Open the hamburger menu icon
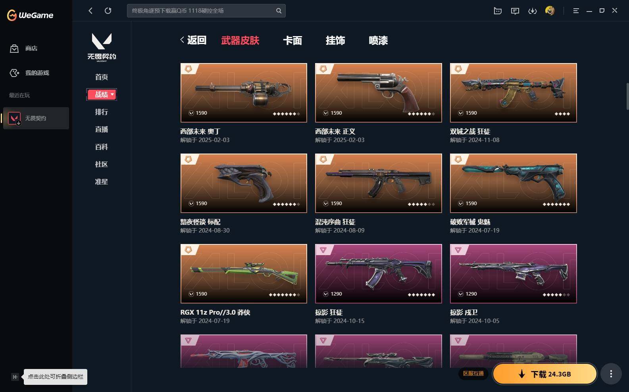This screenshot has width=629, height=392. tap(576, 11)
